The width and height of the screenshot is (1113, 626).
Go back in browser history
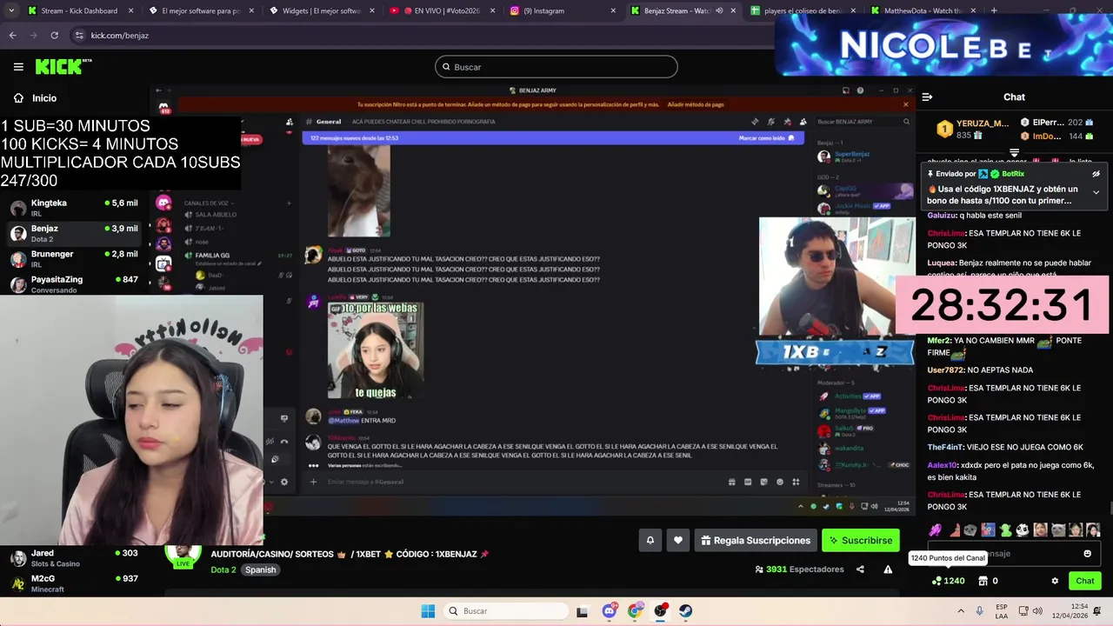click(x=12, y=35)
